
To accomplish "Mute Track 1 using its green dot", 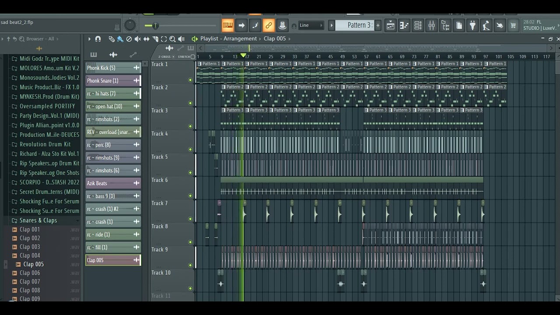I will click(190, 80).
